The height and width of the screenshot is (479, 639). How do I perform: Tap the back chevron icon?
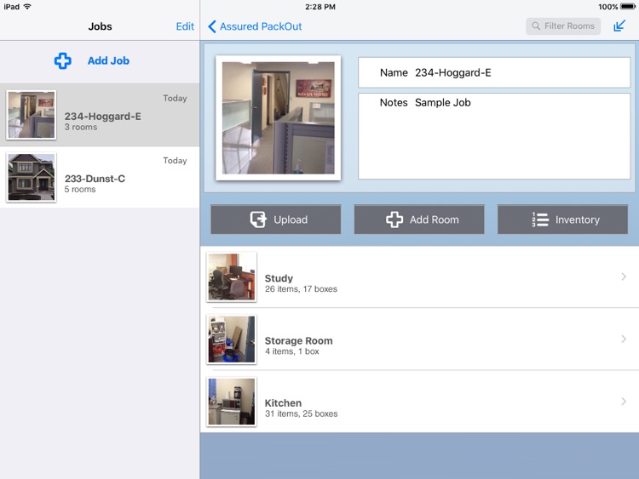pyautogui.click(x=212, y=26)
